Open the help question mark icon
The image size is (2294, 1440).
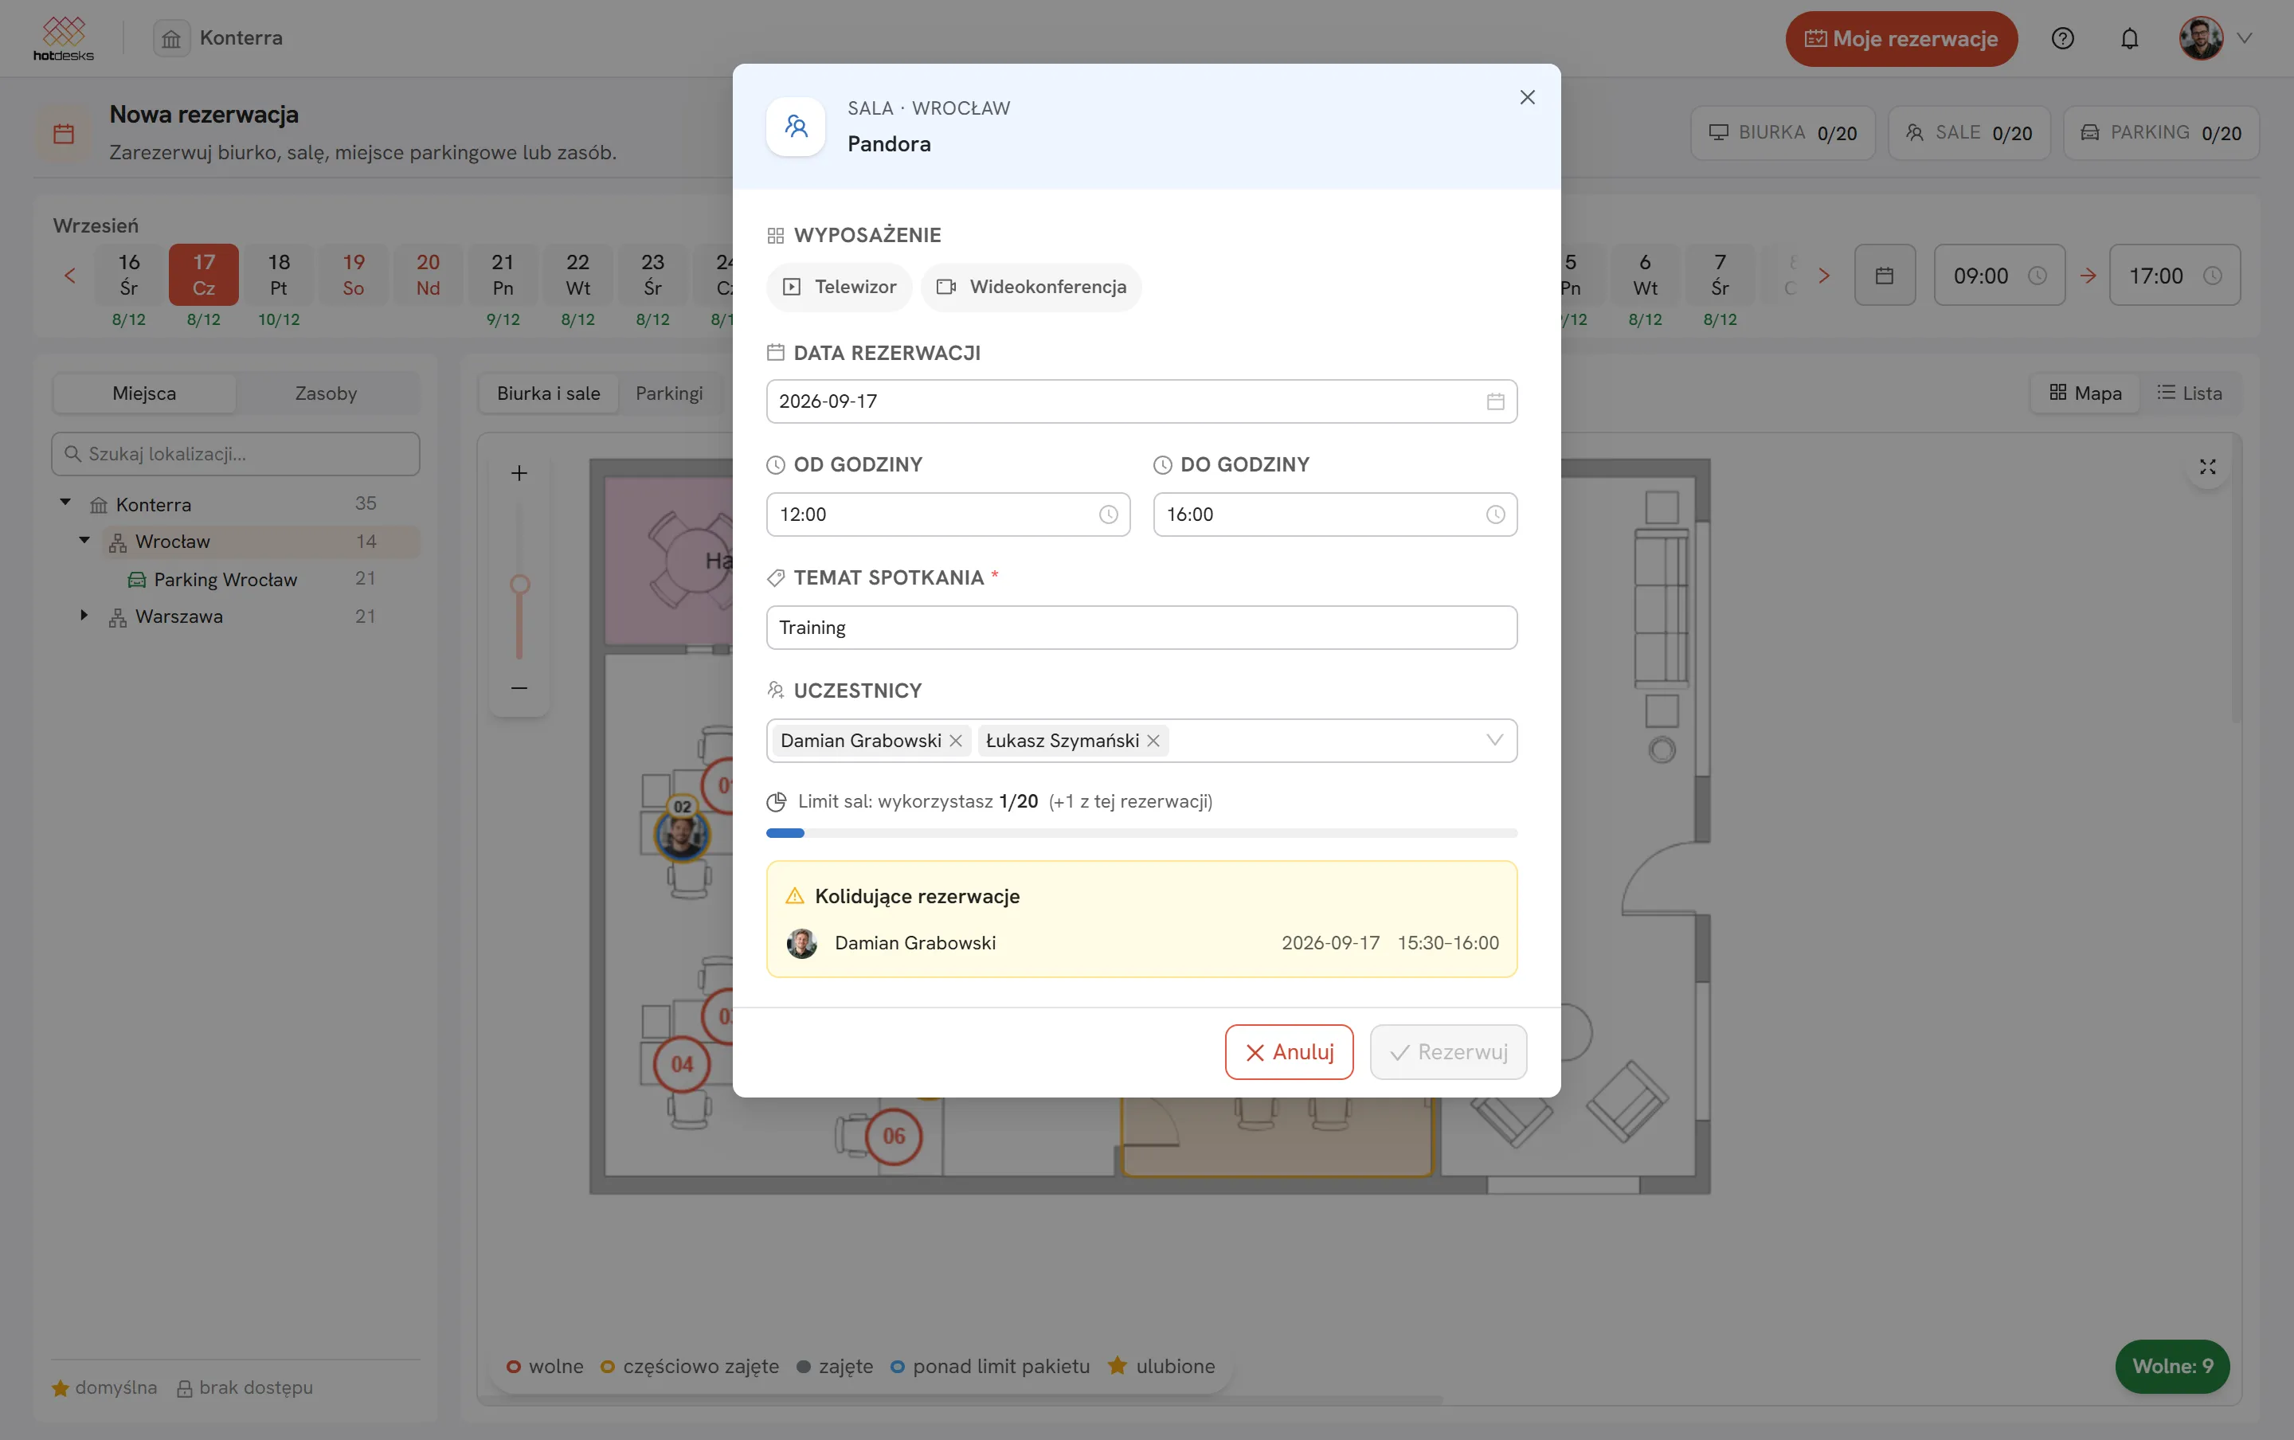coord(2061,39)
